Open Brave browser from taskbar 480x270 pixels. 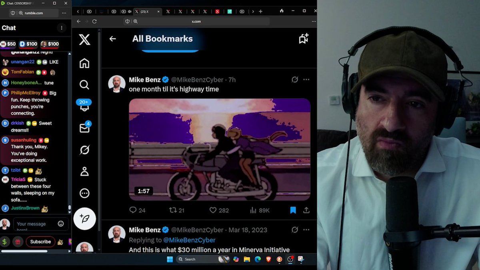(268, 259)
